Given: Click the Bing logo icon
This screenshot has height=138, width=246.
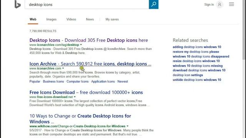Looking at the screenshot, I should (x=18, y=4).
